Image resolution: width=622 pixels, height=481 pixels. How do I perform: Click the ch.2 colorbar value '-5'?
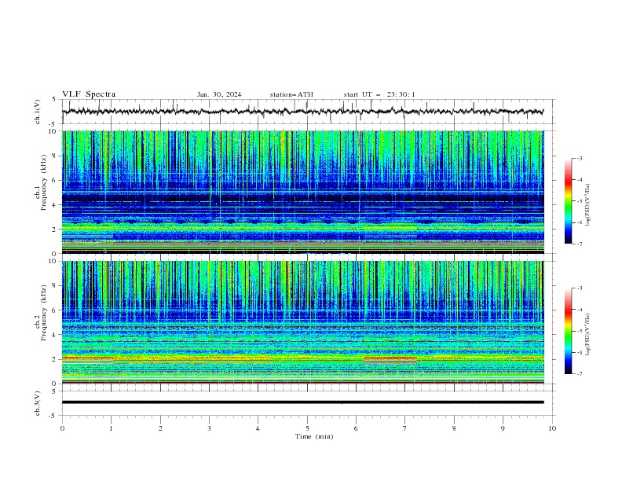click(x=579, y=331)
